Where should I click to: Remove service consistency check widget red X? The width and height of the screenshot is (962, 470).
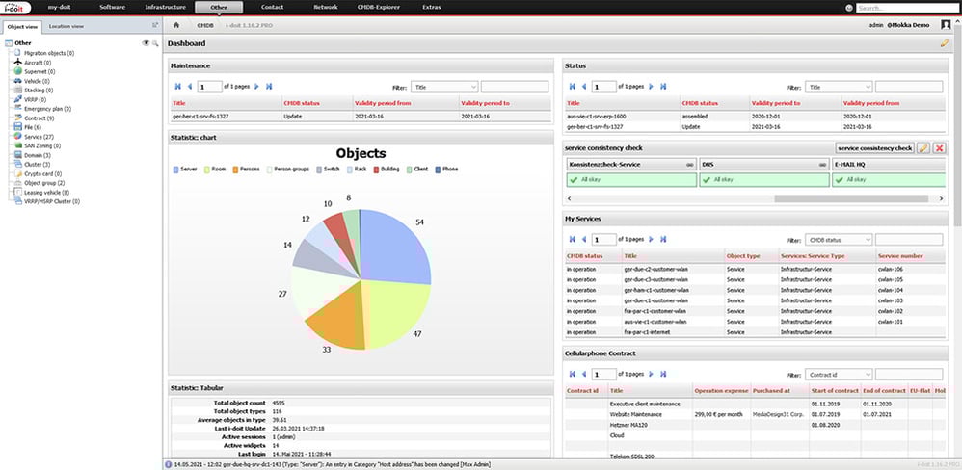pyautogui.click(x=939, y=148)
